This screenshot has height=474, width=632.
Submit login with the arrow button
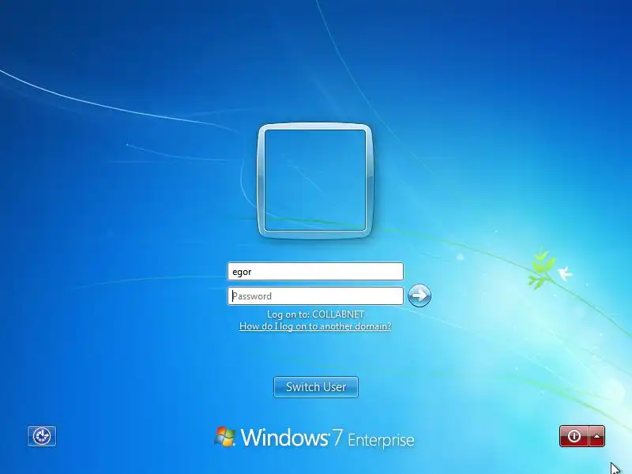[419, 295]
